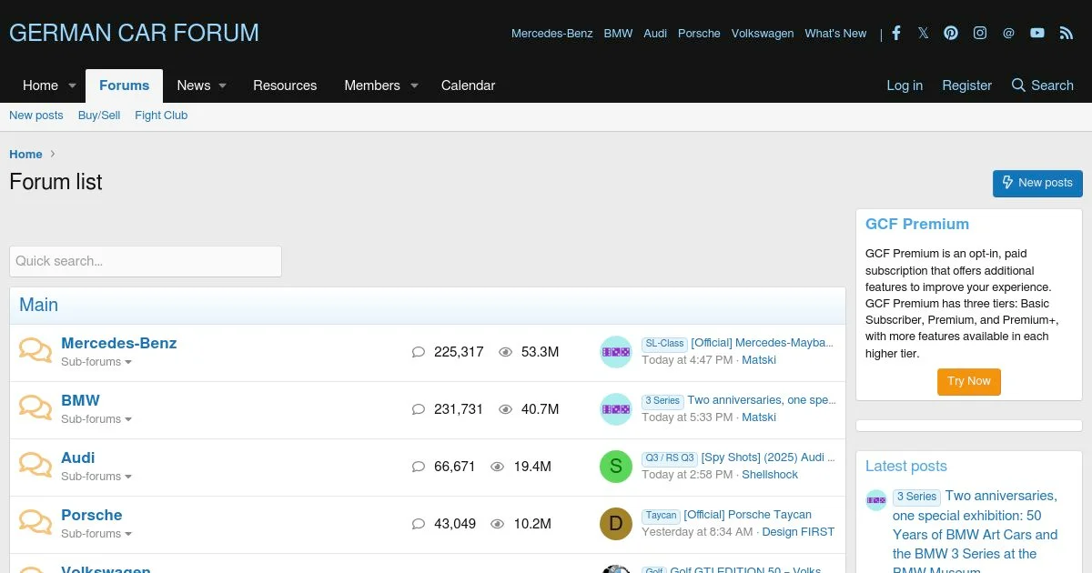Open the '[Official] Porsche Taycan' thread link

[748, 515]
